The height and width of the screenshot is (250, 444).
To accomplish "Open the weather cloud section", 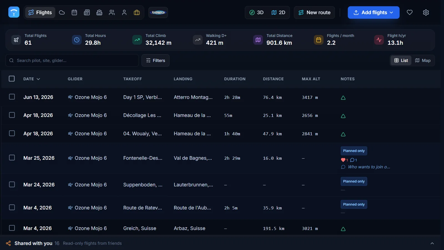I will coord(62,12).
